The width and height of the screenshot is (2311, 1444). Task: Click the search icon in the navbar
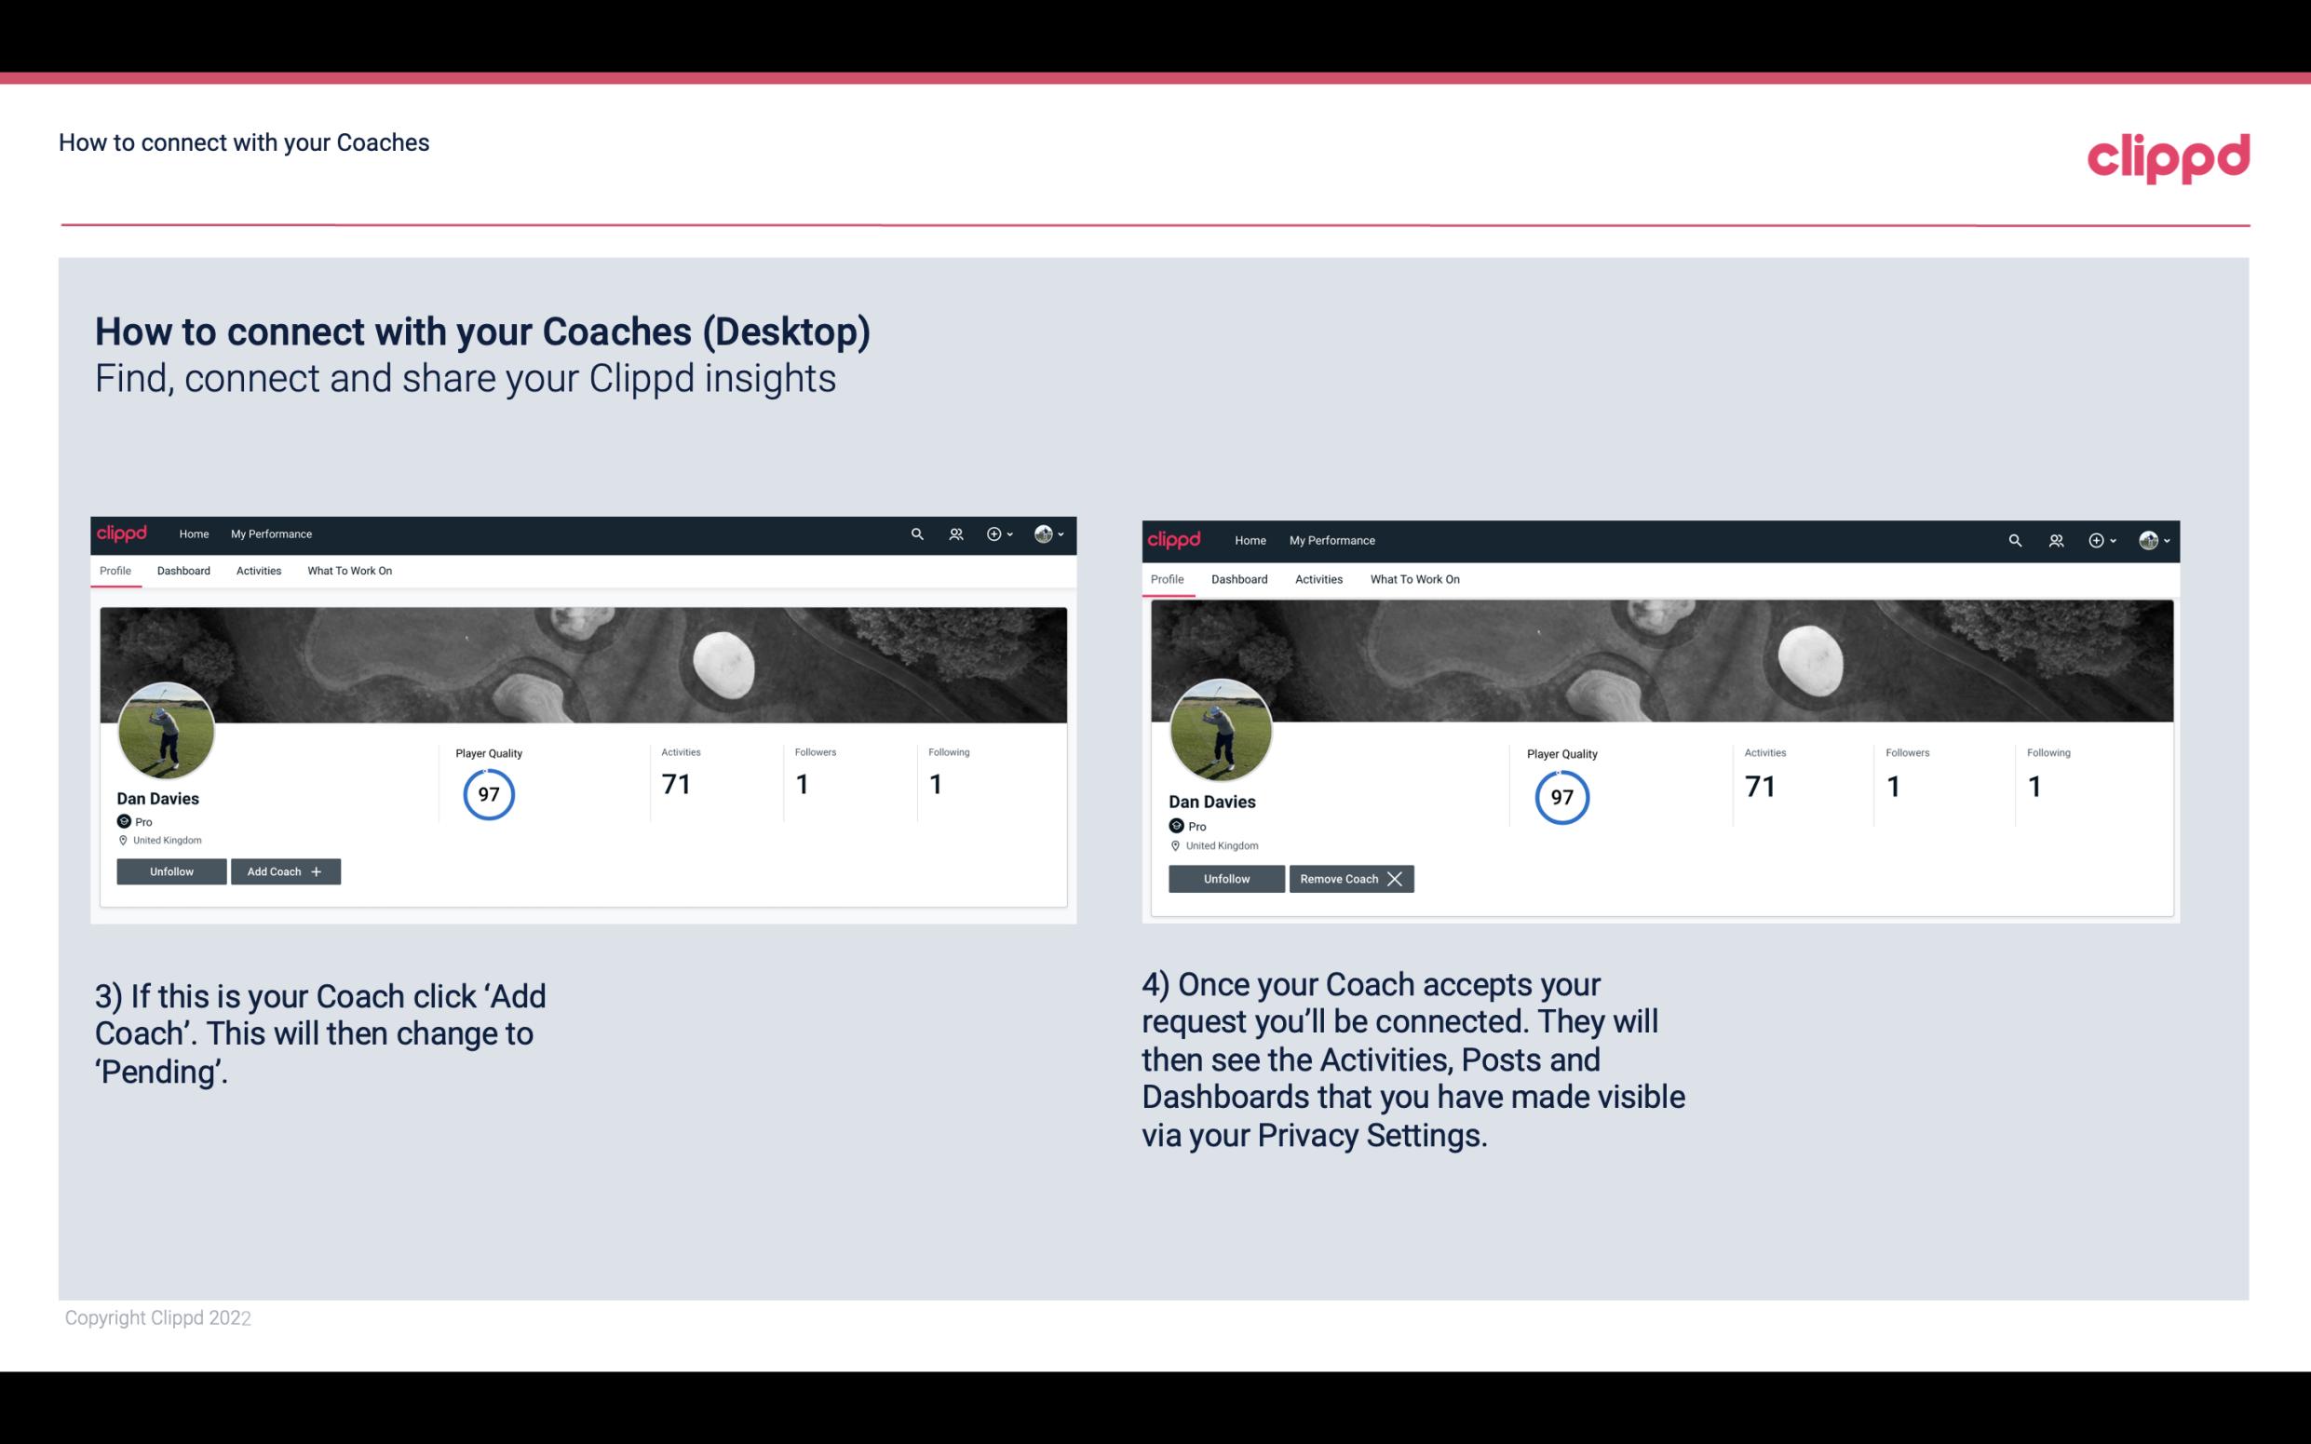coord(918,533)
